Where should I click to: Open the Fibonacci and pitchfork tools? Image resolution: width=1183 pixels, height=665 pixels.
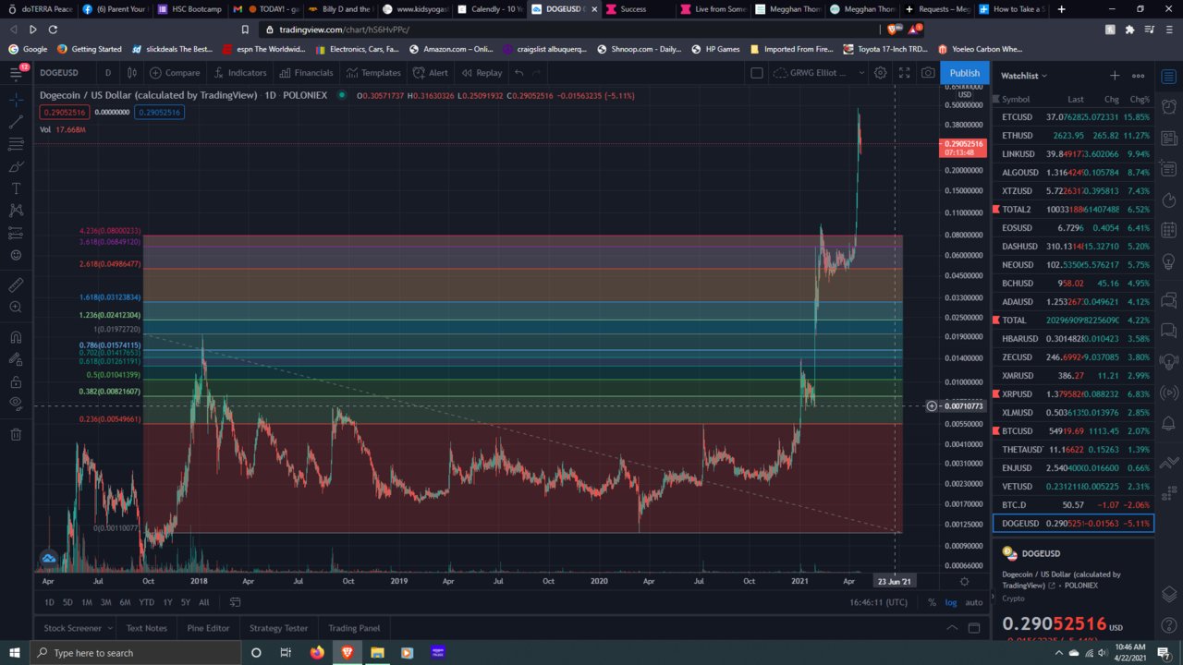(x=15, y=144)
